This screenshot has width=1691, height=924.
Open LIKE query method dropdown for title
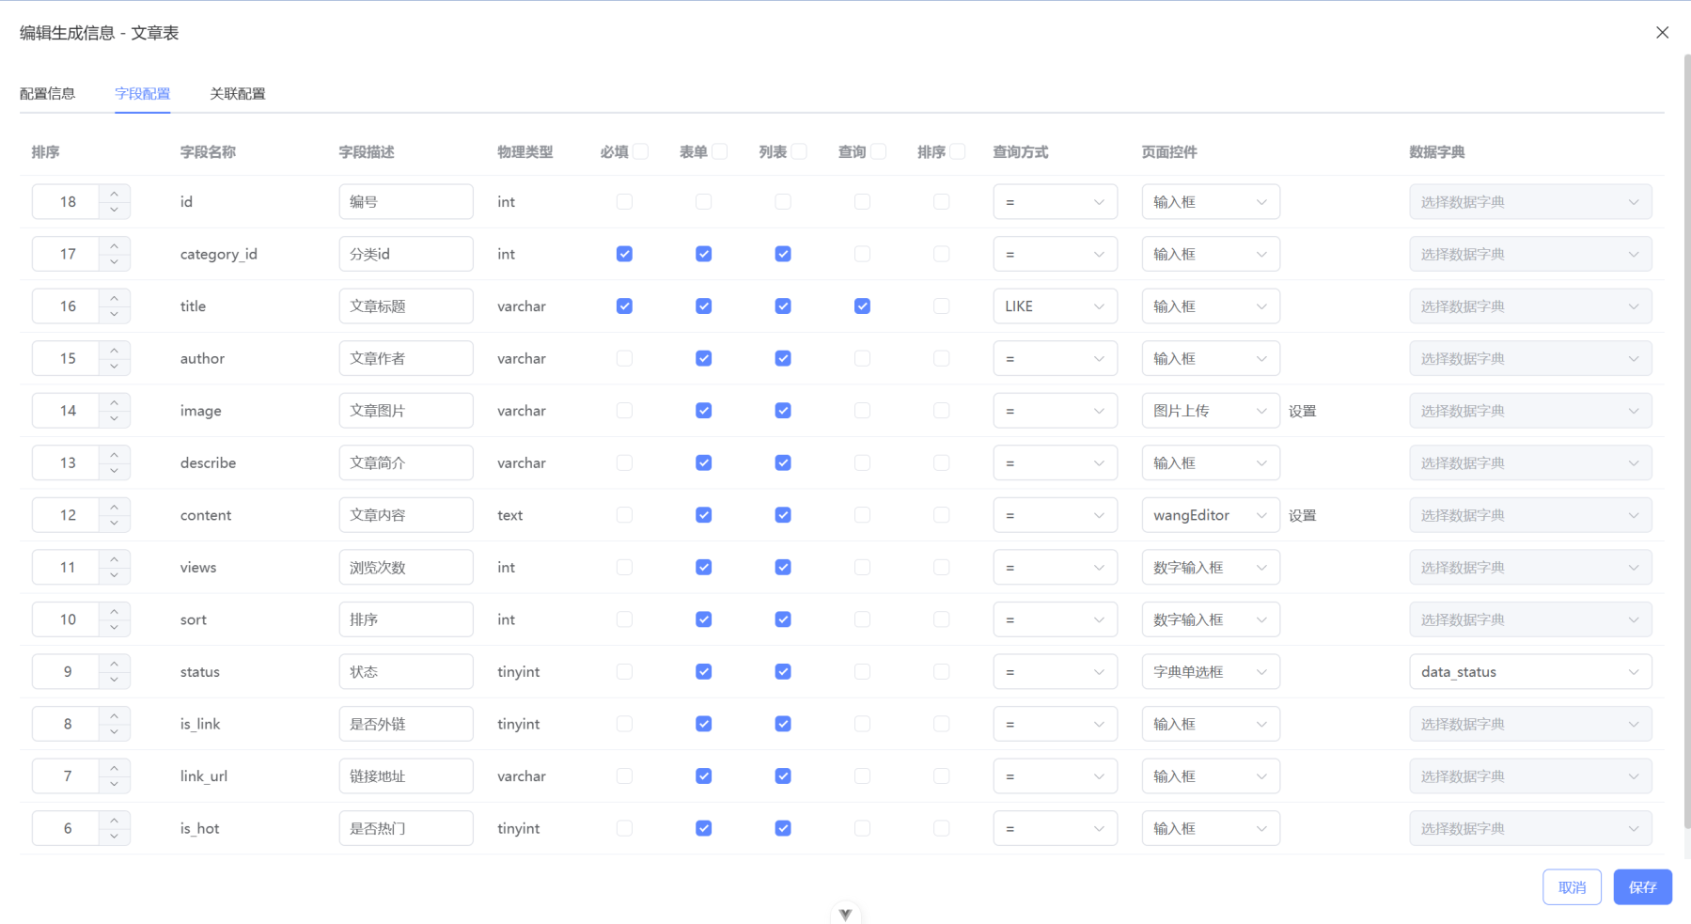[1055, 306]
